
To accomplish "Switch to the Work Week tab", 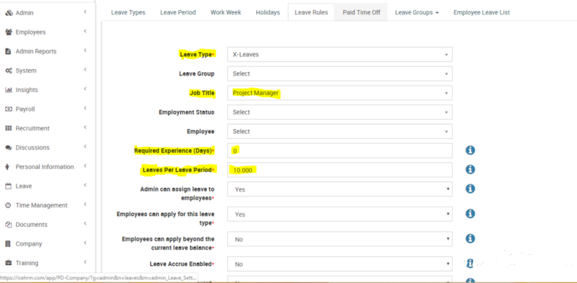I will click(226, 12).
